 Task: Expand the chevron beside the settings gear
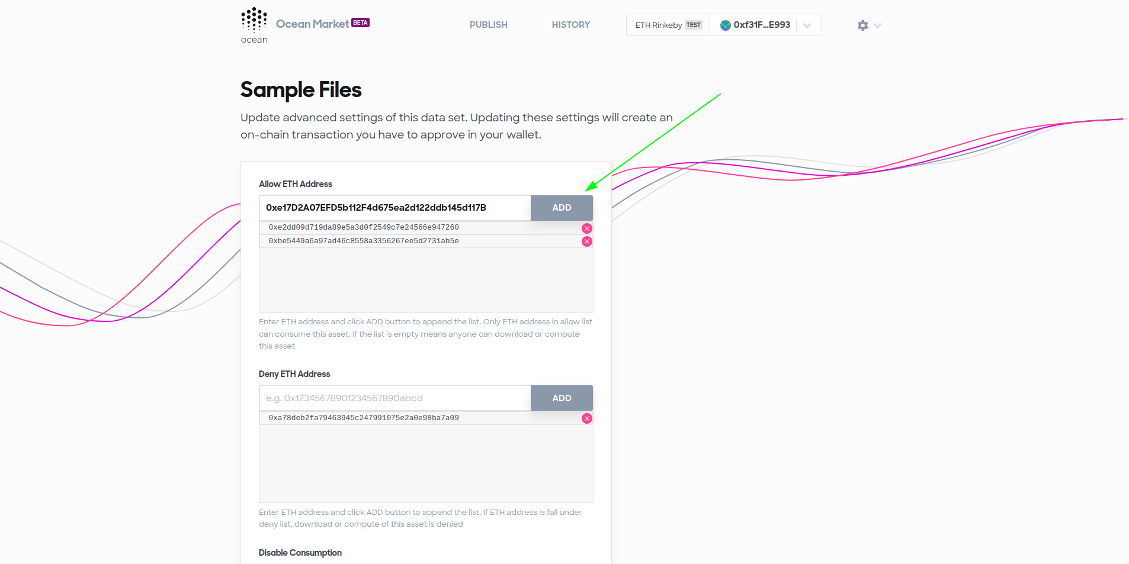878,25
